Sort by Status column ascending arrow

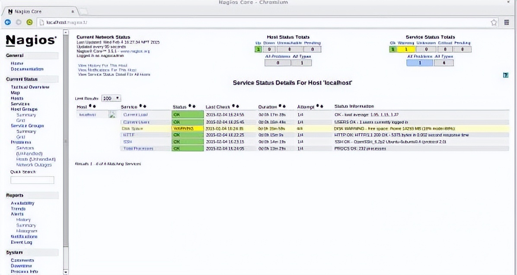190,106
